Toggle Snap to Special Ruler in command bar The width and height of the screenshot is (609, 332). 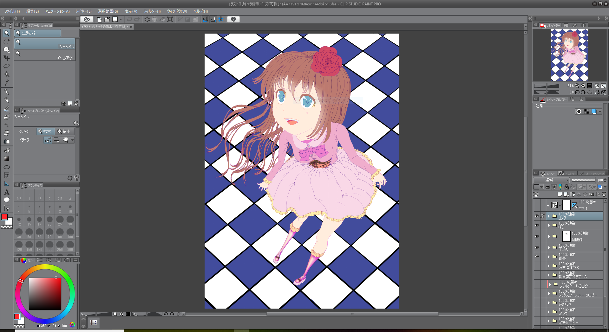pyautogui.click(x=213, y=19)
